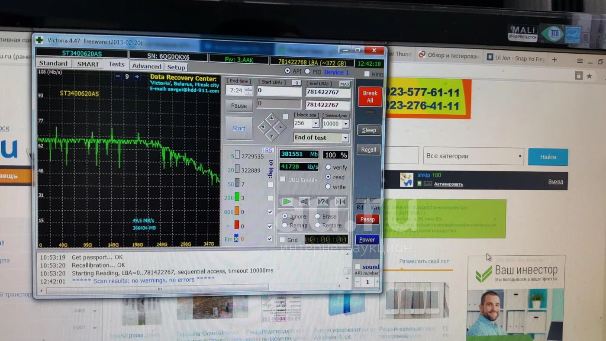Reset Start LBA with the small 0 button
606x341 pixels.
296,83
